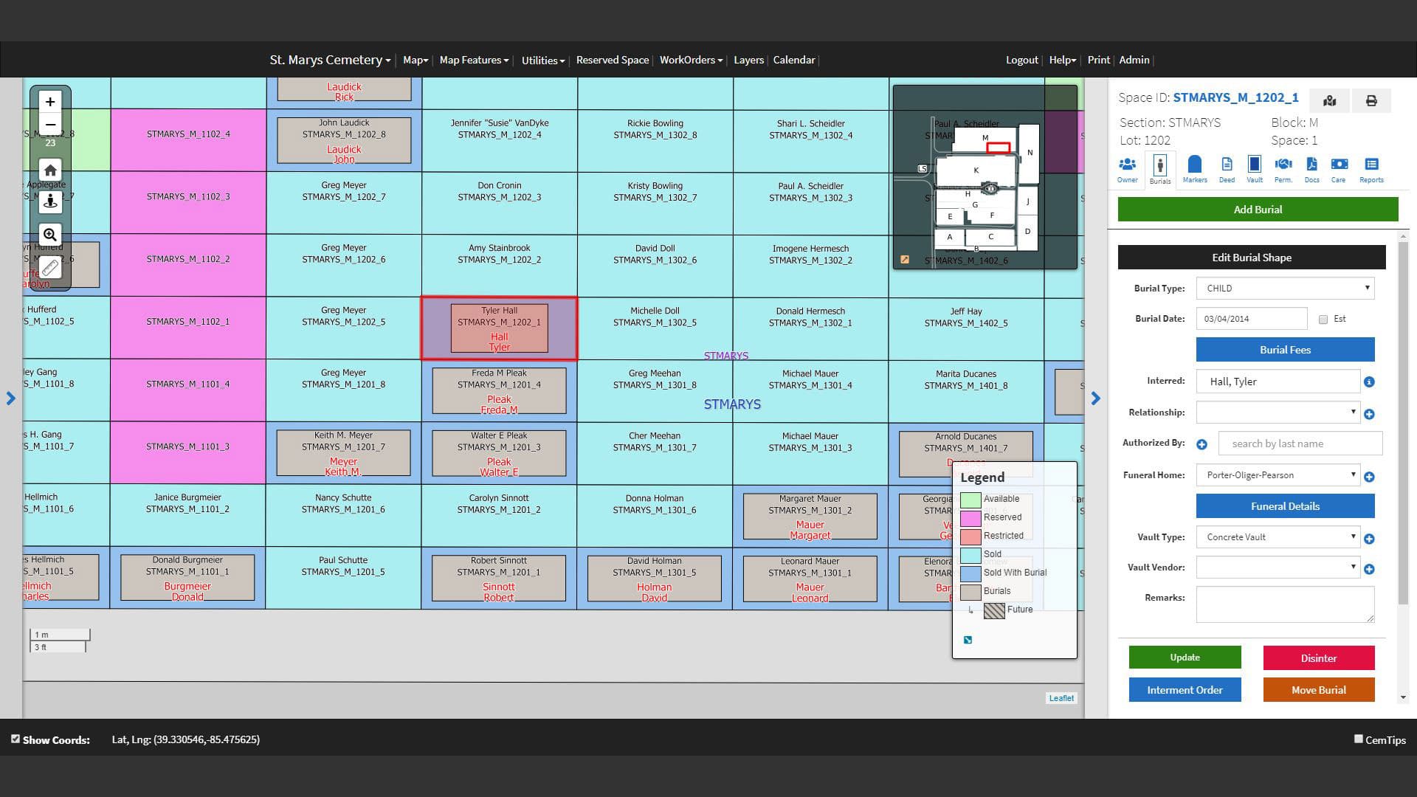Click the Burial Date input field
Image resolution: width=1417 pixels, height=797 pixels.
pyautogui.click(x=1252, y=319)
